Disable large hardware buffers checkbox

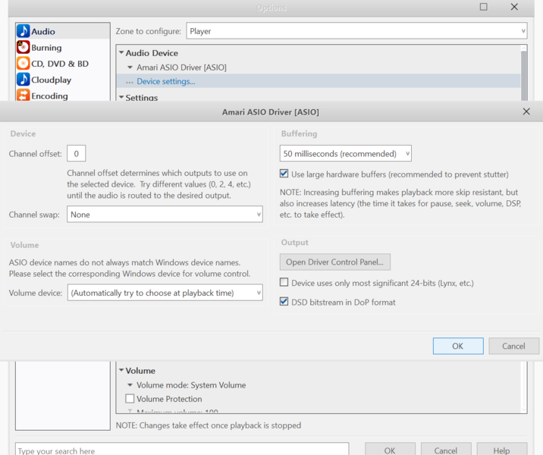284,174
